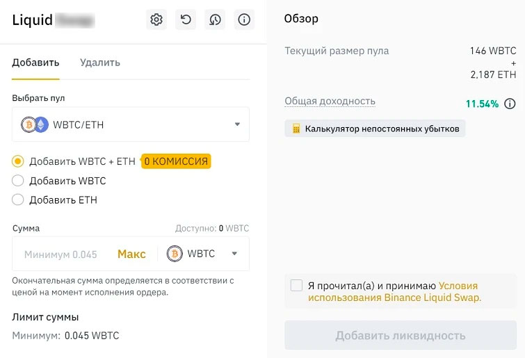Click the 'Добавить ликвидность' button

400,336
